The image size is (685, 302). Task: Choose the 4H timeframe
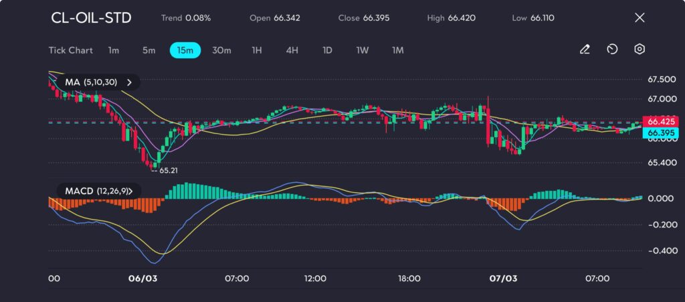click(292, 50)
